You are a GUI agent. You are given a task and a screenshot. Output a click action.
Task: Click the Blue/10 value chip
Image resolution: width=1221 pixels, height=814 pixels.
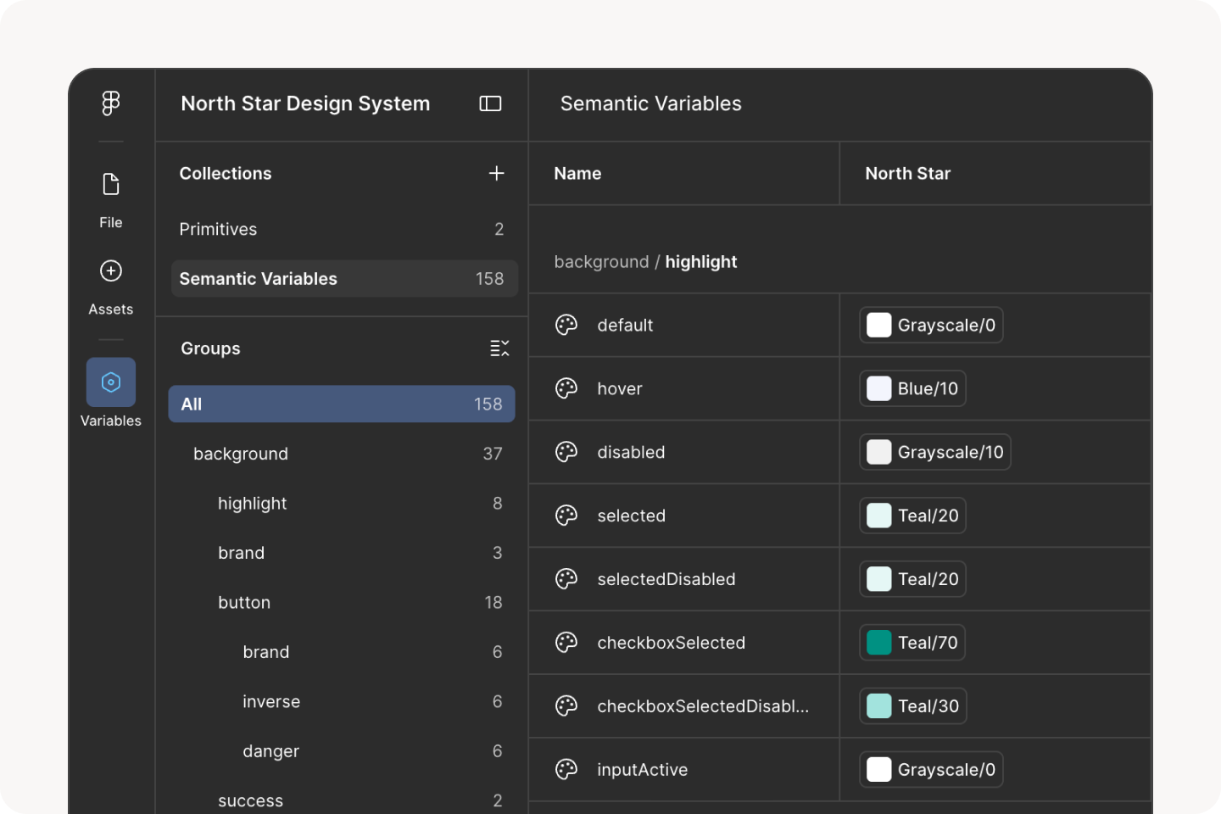click(912, 388)
